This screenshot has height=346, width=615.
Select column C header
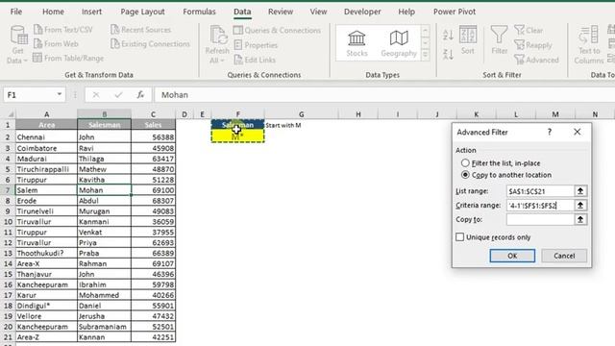[153, 114]
